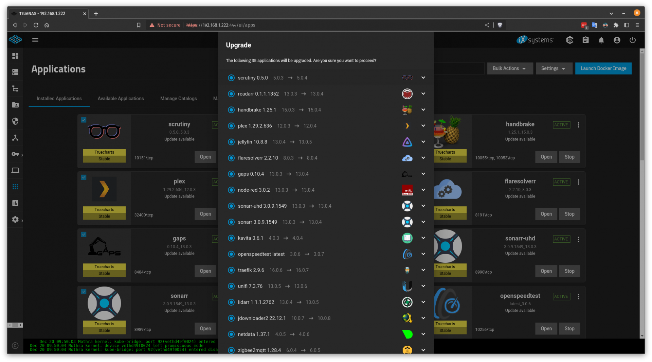Expand the plex 1.29.2.636 upgrade details
Screen dimensions: 652x362
coord(423,126)
